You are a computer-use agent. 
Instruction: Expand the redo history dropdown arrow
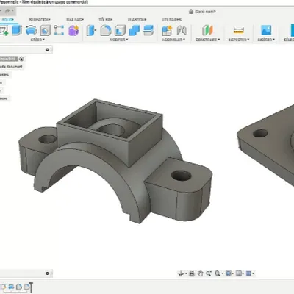12,11
